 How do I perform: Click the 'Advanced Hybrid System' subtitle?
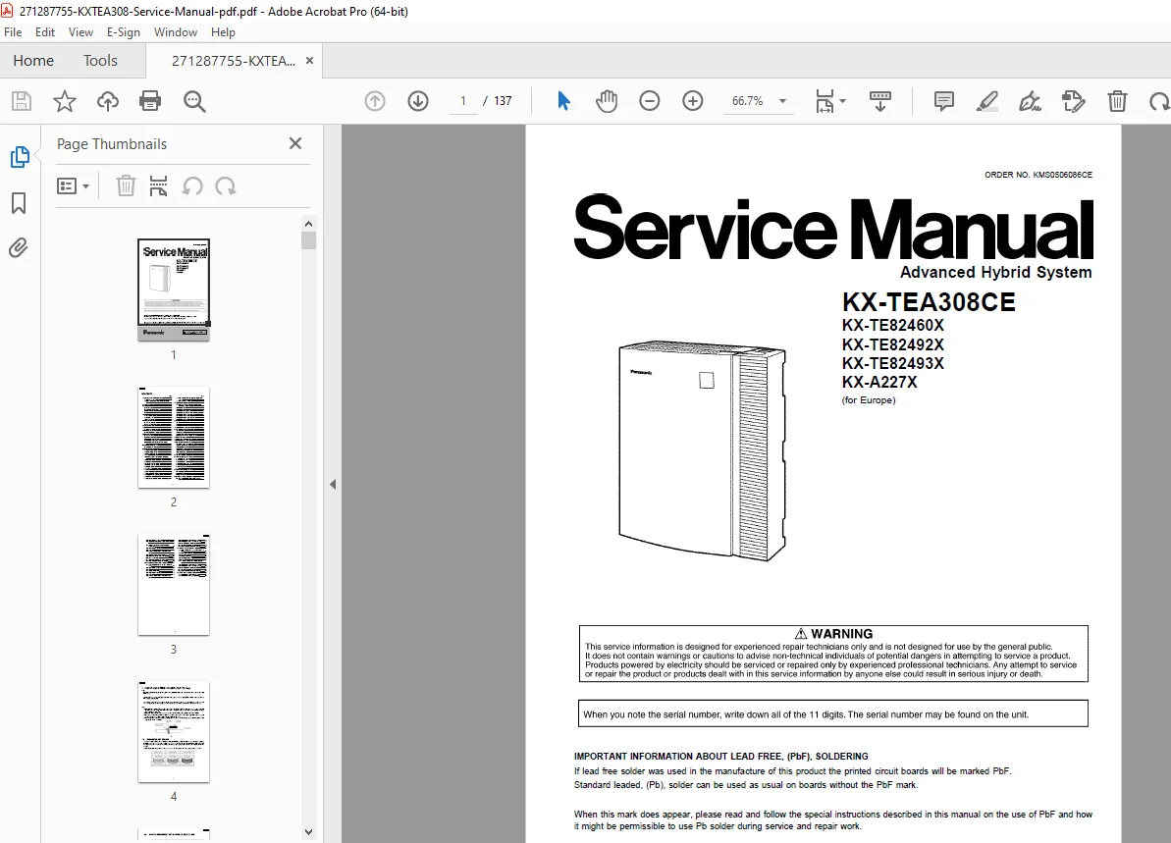pyautogui.click(x=995, y=273)
